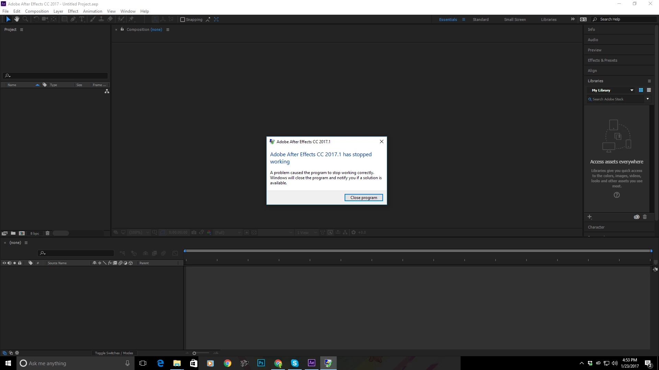Click the new folder icon in Project panel
This screenshot has height=370, width=659.
click(x=13, y=233)
